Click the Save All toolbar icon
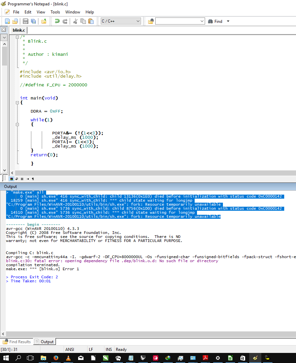The image size is (296, 363). [x=33, y=21]
